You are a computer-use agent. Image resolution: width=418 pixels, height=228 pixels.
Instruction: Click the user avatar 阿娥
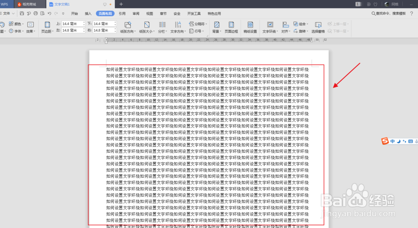coord(387,4)
